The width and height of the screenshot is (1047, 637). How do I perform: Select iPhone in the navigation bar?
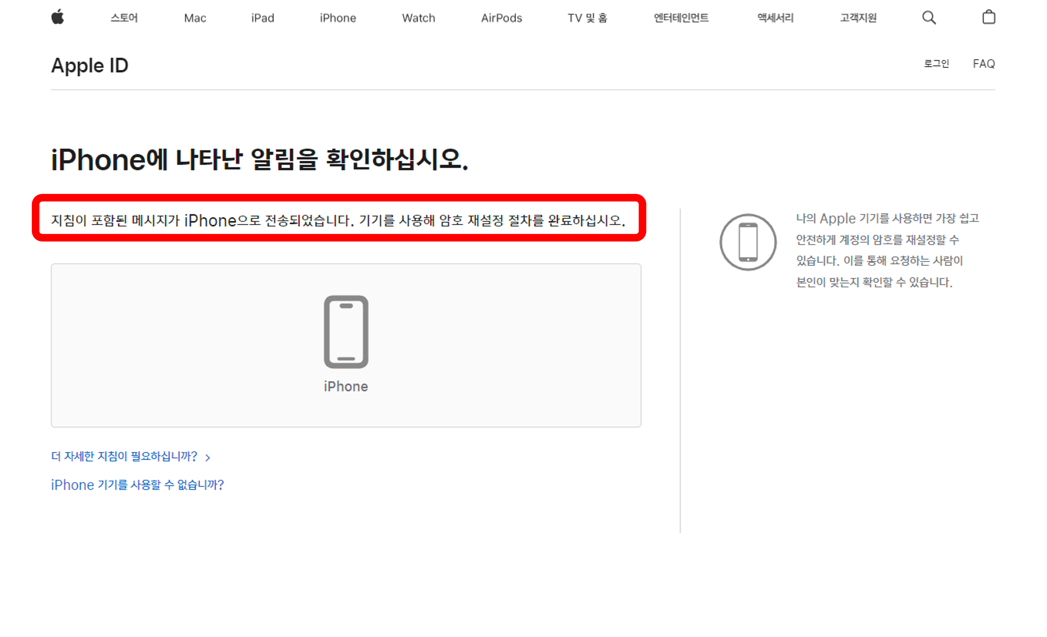338,18
